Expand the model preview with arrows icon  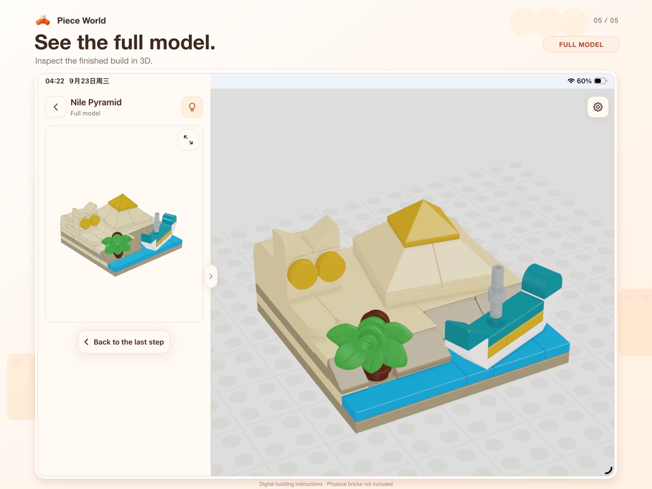pos(188,140)
